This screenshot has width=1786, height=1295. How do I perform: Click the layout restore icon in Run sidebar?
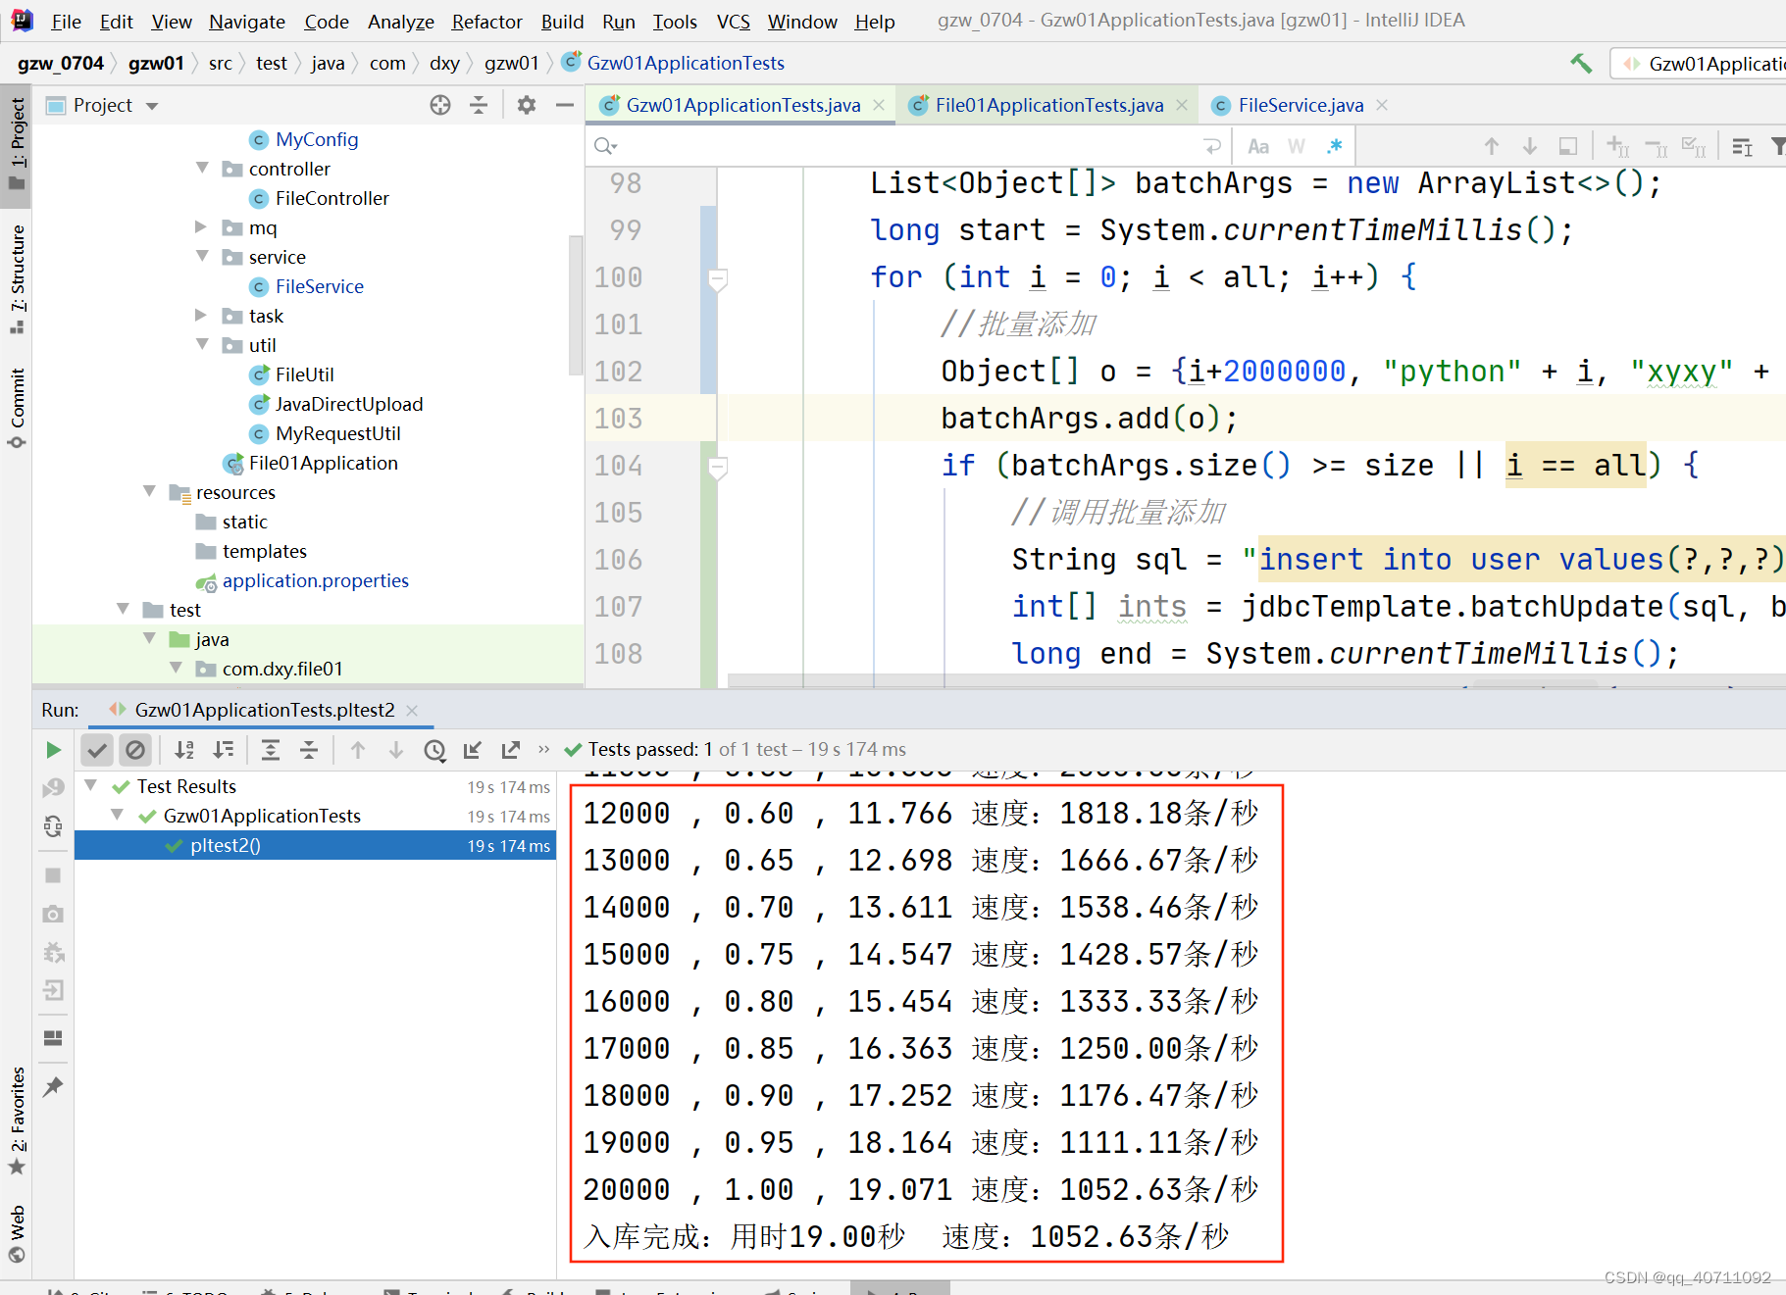coord(53,1037)
